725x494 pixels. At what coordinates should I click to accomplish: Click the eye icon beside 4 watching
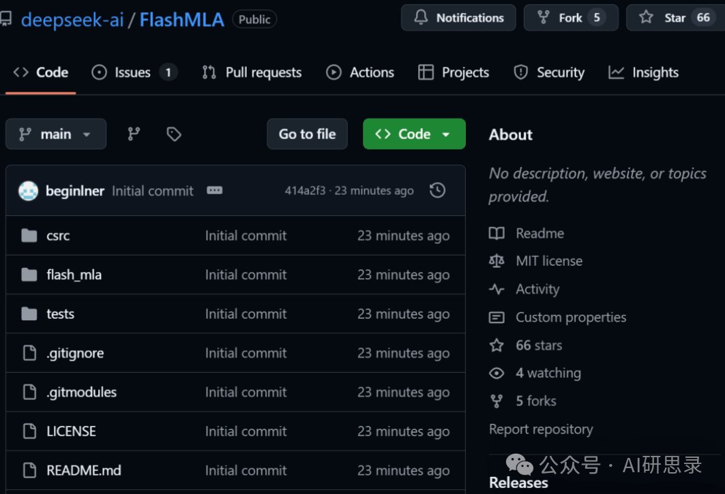(x=497, y=373)
